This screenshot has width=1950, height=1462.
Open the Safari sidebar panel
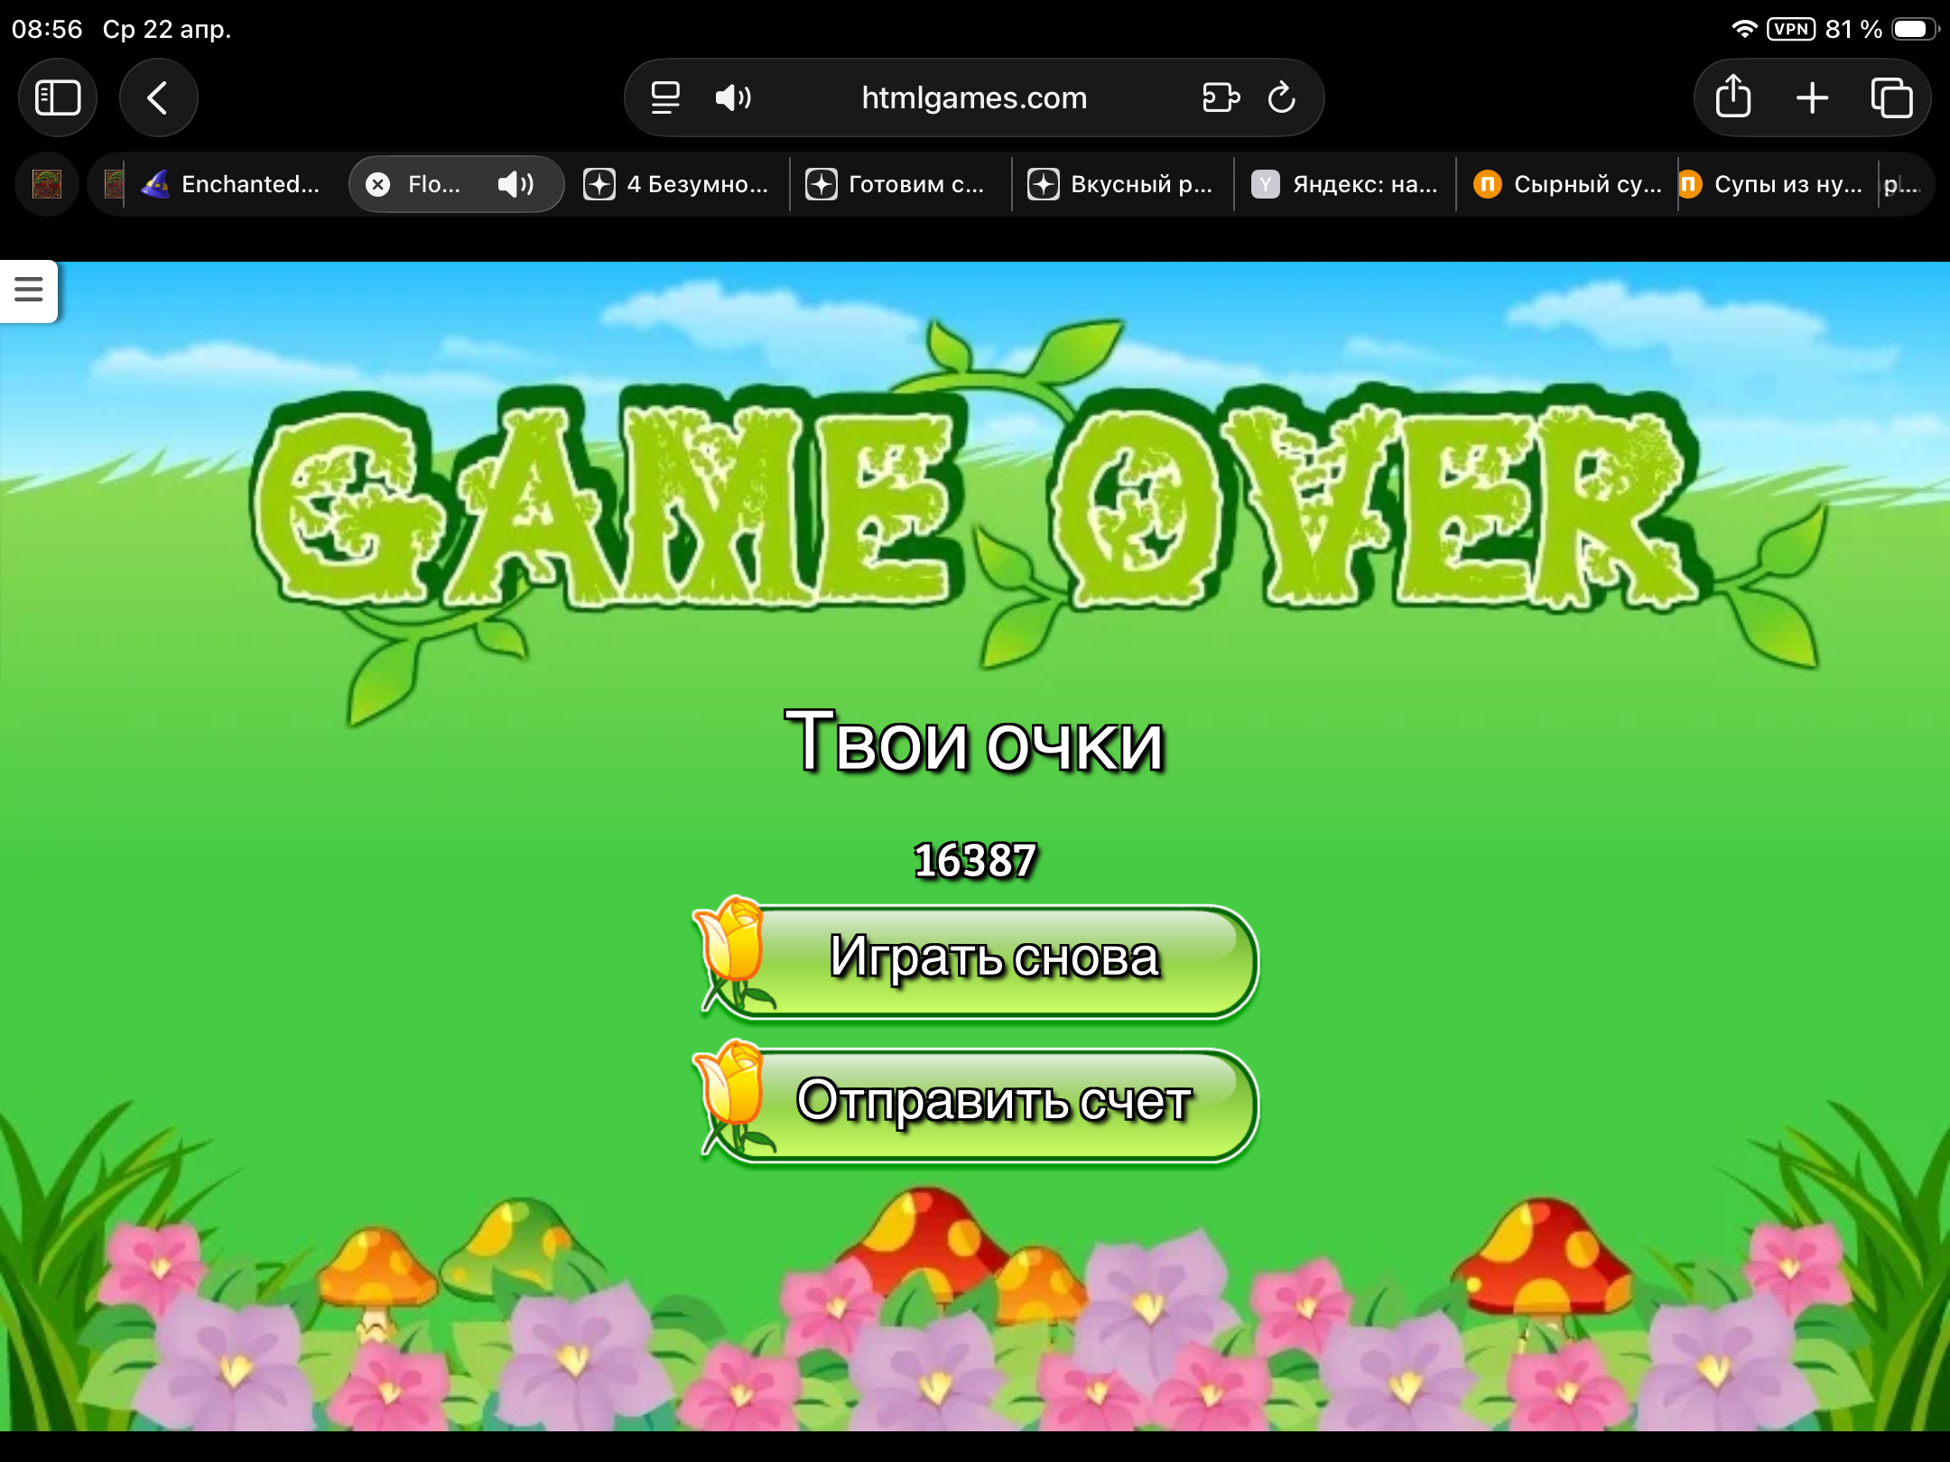click(58, 97)
